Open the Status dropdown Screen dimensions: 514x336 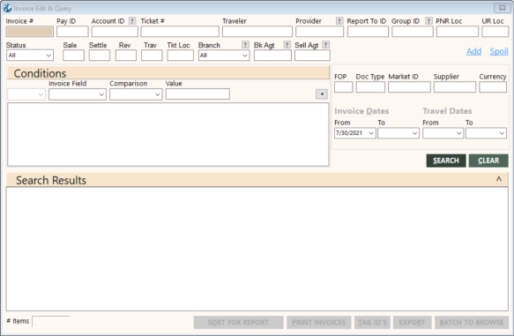[x=30, y=56]
